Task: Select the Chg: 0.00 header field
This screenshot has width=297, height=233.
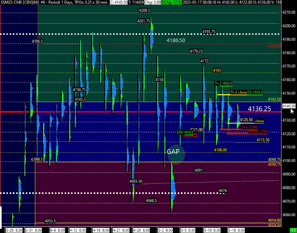Action: [x=152, y=2]
